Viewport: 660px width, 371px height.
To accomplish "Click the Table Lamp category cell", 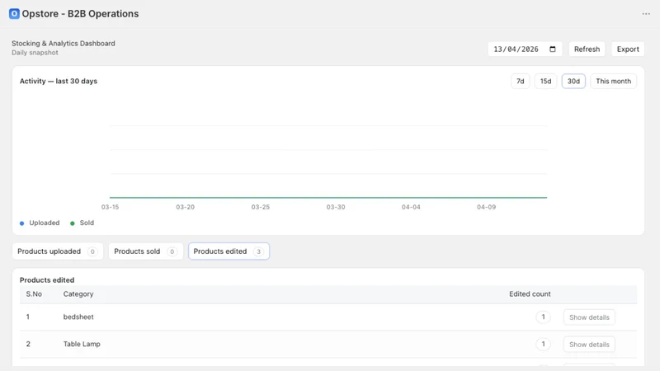I will pos(82,344).
